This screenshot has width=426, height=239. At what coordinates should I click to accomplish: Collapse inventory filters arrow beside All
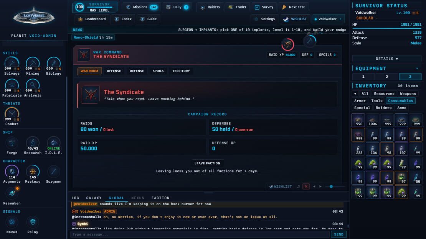(355, 94)
